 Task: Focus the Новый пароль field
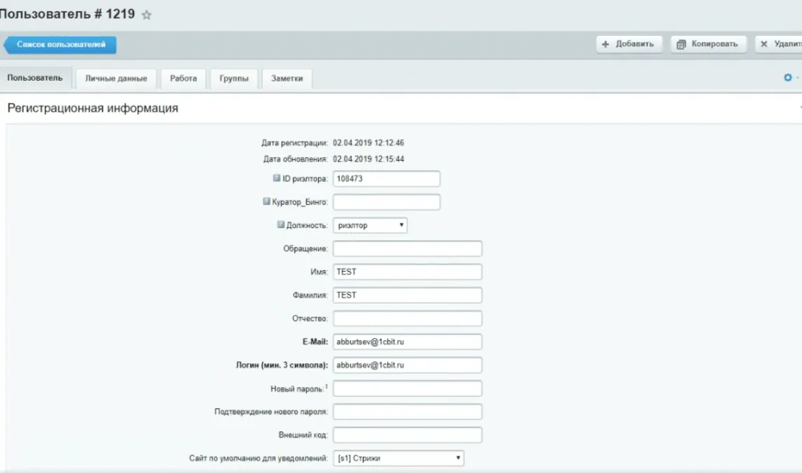tap(407, 388)
